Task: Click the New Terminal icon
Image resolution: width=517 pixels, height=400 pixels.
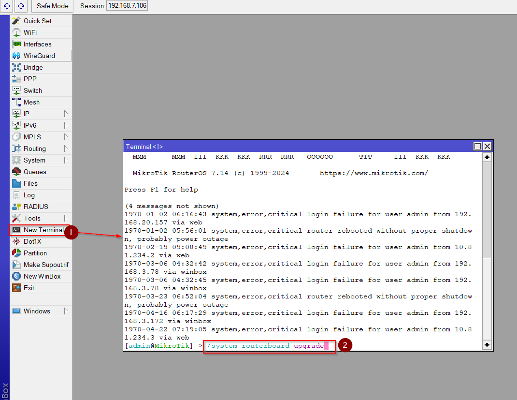Action: click(16, 230)
